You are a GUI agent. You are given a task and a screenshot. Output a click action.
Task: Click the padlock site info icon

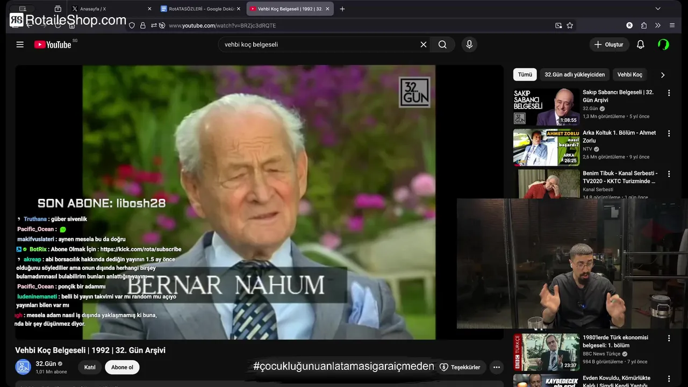point(143,25)
